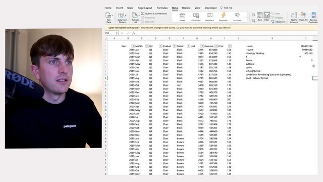
Task: Open the Month column filter dropdown
Action: click(147, 46)
